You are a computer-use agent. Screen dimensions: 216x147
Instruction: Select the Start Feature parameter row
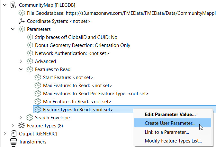(68, 78)
